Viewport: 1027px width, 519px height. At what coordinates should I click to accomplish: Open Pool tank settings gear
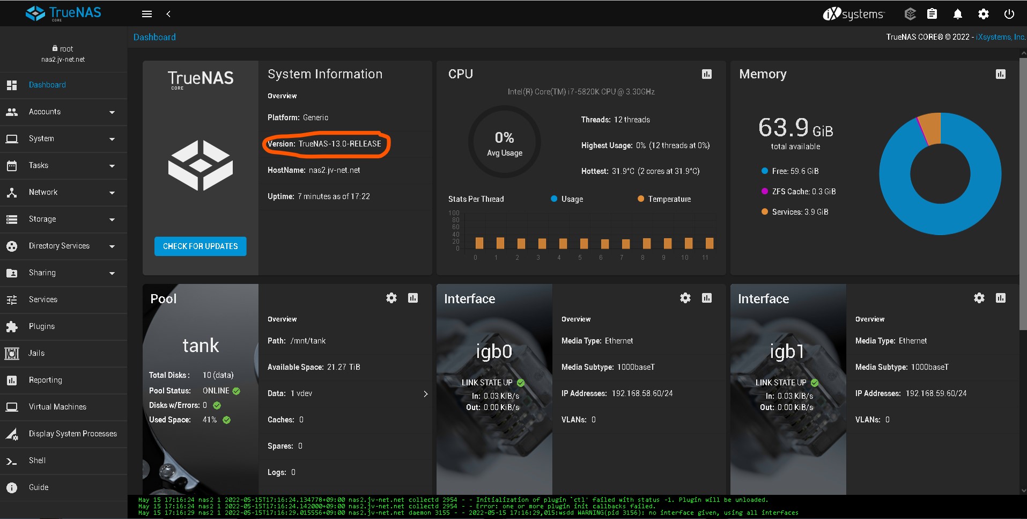pyautogui.click(x=391, y=298)
